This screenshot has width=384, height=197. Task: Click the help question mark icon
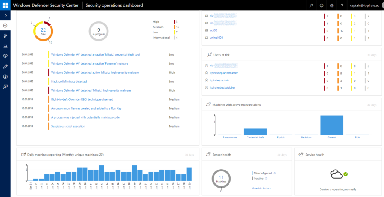coord(342,5)
